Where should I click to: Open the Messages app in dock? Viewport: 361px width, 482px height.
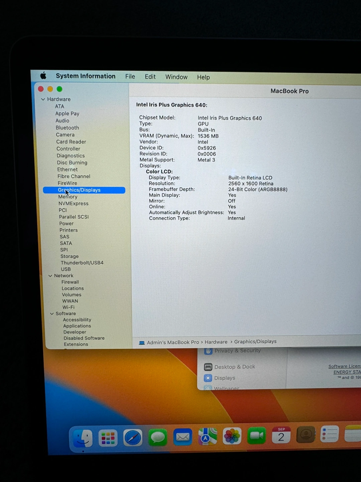point(157,437)
